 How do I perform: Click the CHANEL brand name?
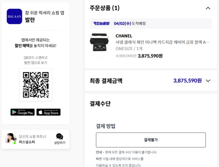click(x=124, y=36)
